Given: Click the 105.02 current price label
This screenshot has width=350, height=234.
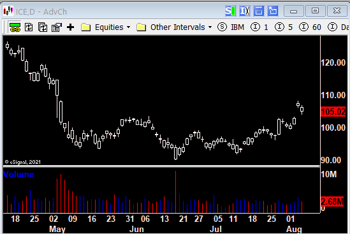Looking at the screenshot, I should [x=333, y=112].
